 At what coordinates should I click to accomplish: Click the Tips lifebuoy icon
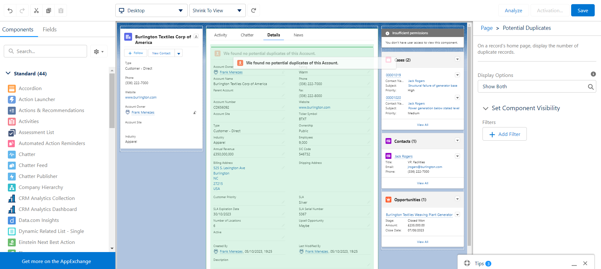click(467, 263)
